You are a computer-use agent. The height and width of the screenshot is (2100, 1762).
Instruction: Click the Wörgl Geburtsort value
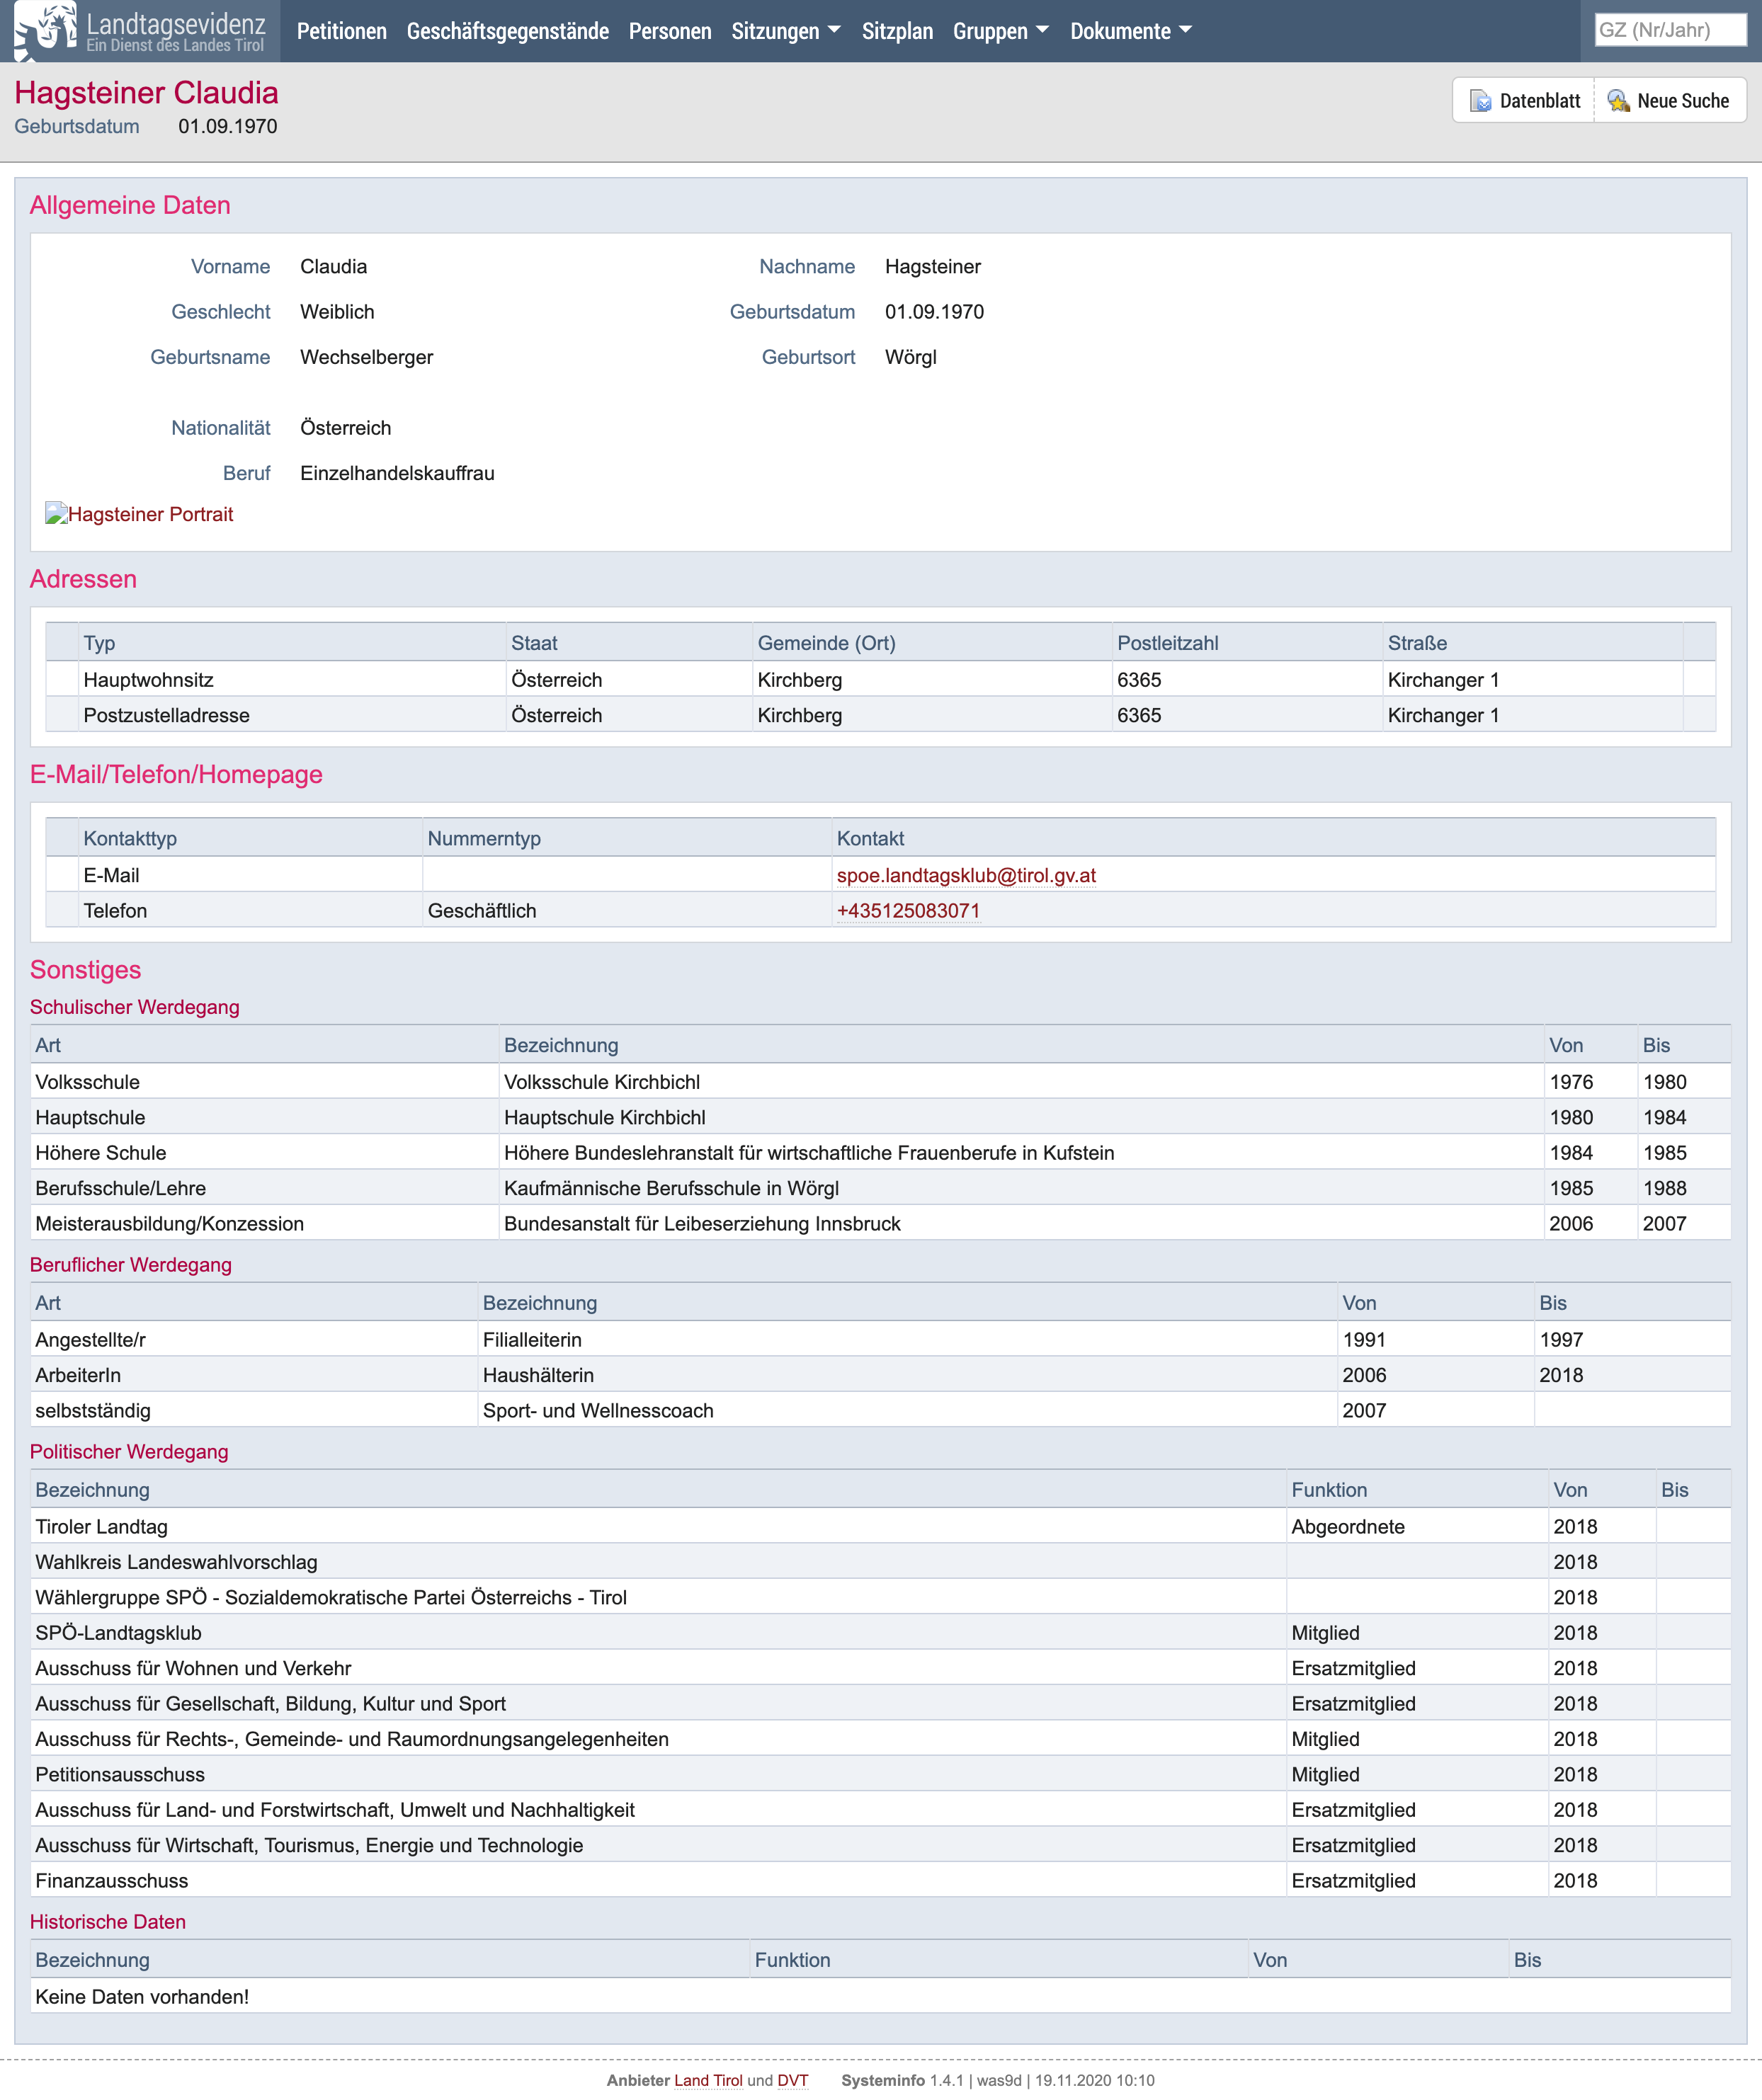tap(910, 357)
